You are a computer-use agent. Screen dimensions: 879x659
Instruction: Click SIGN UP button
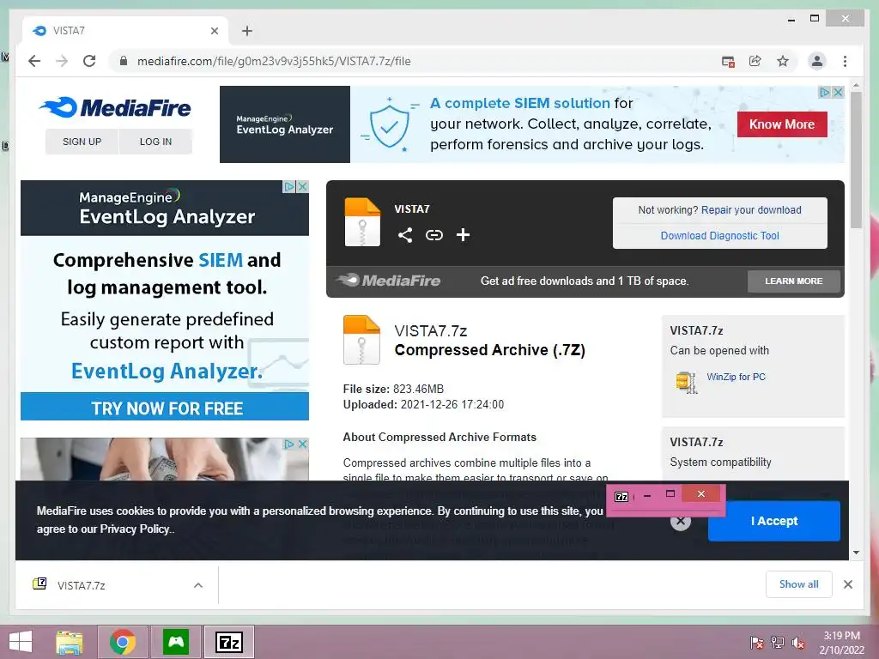pos(82,142)
